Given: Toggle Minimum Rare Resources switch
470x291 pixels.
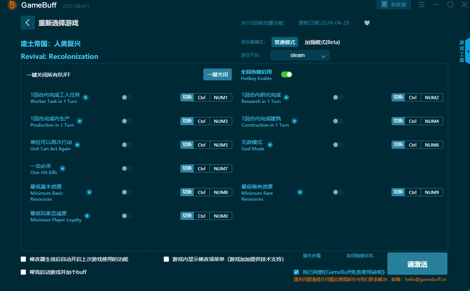Looking at the screenshot, I should (x=338, y=192).
